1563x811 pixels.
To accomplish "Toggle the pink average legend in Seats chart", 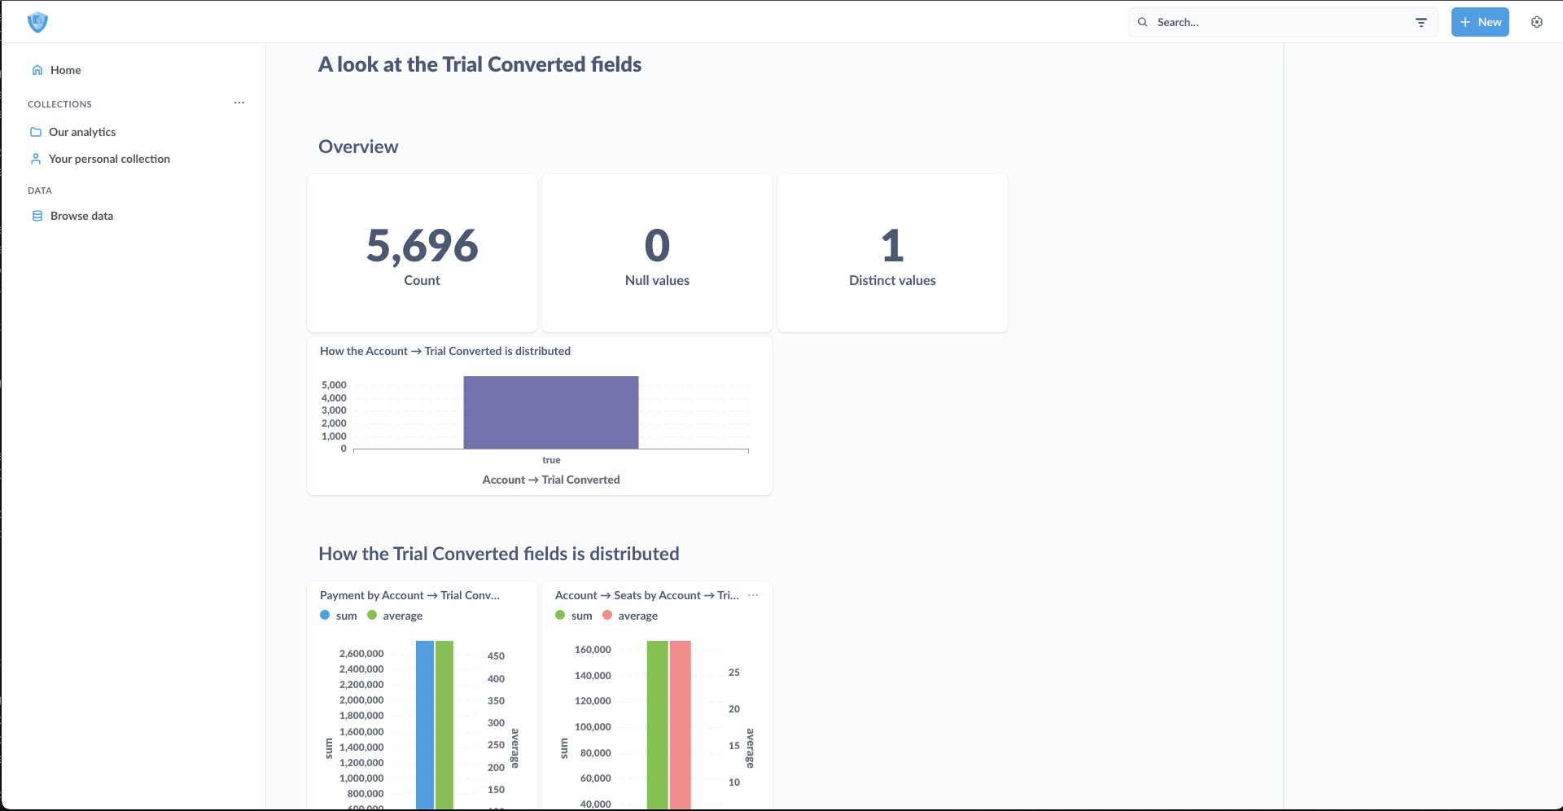I will pos(630,616).
